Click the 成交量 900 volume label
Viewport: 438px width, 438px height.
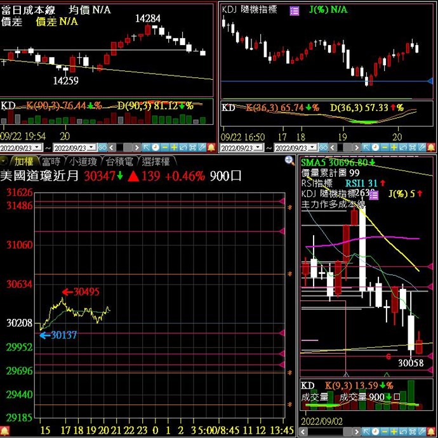(369, 397)
